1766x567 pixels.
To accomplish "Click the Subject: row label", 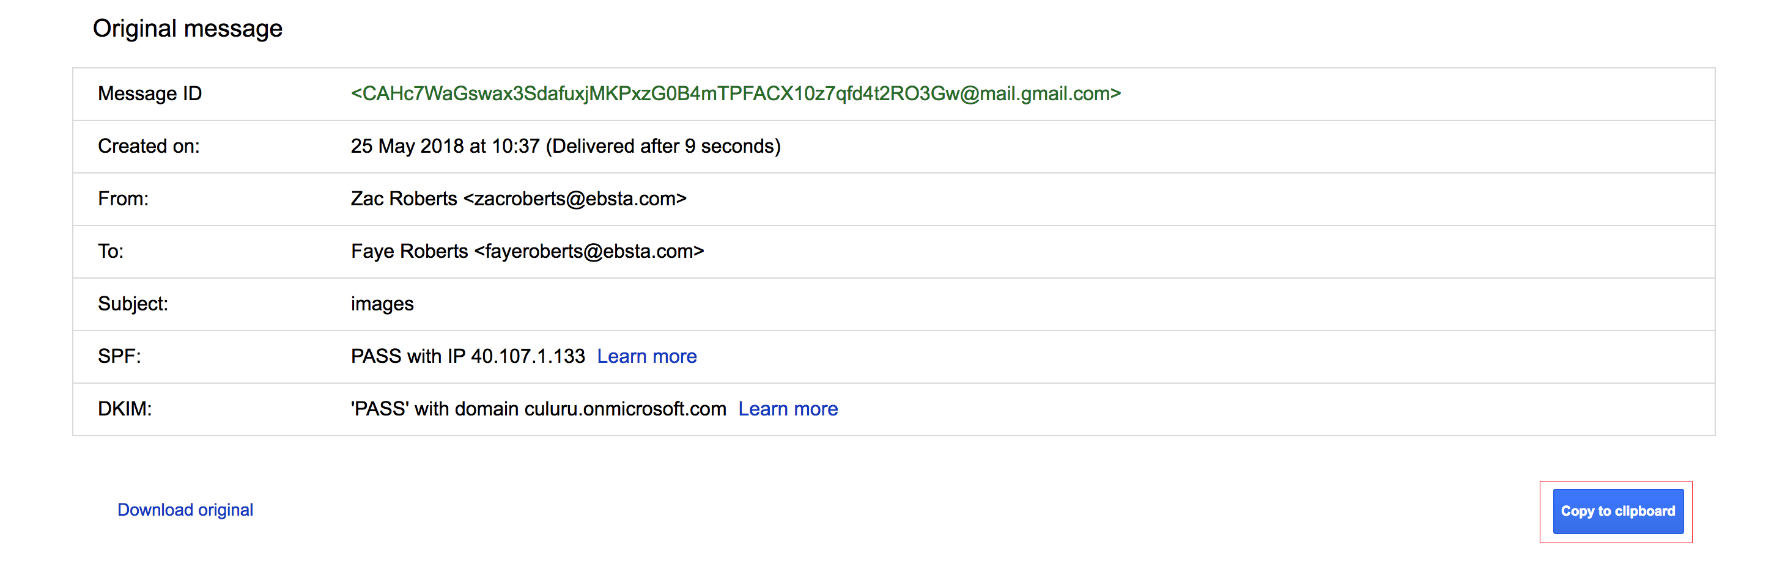I will [132, 304].
